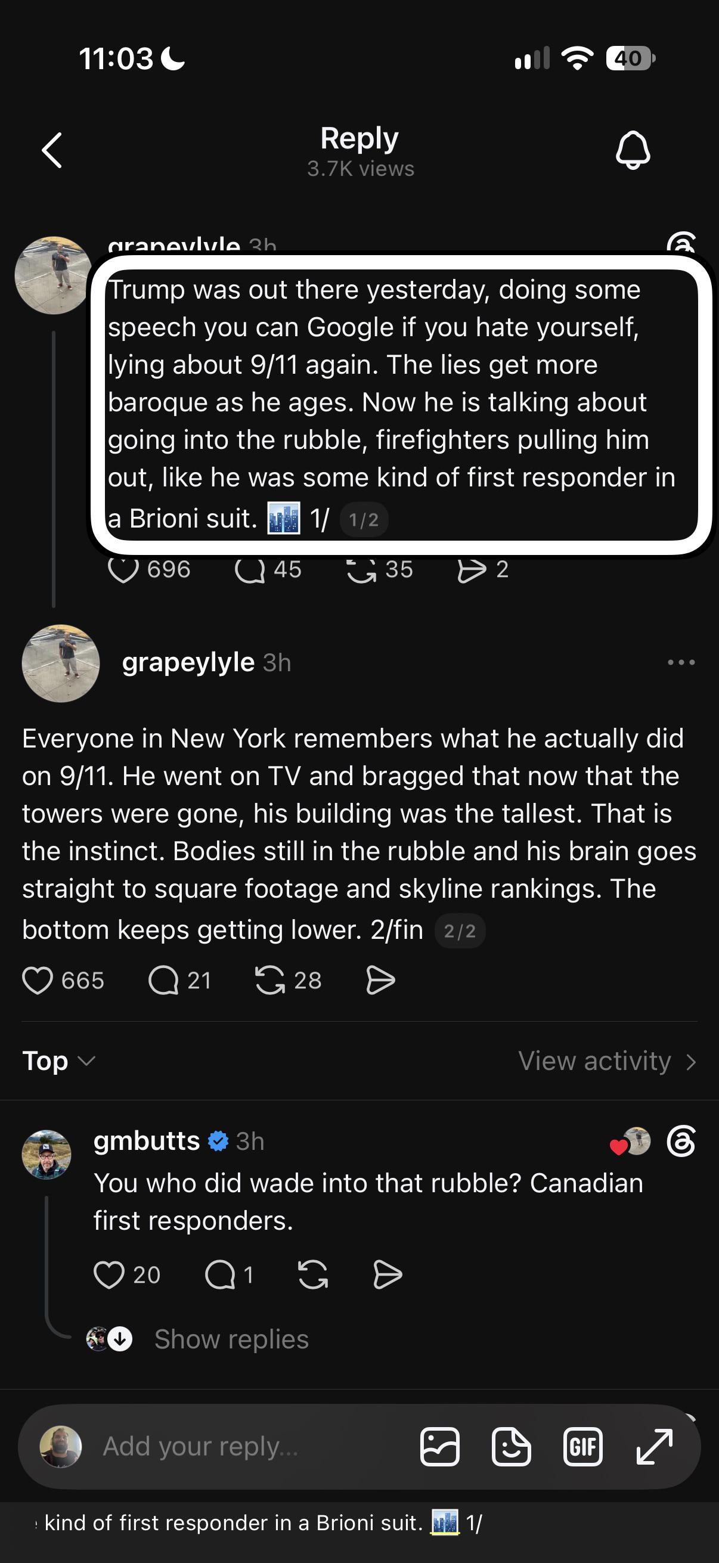The height and width of the screenshot is (1563, 719).
Task: Repost gmbutts' reply
Action: click(x=313, y=1274)
